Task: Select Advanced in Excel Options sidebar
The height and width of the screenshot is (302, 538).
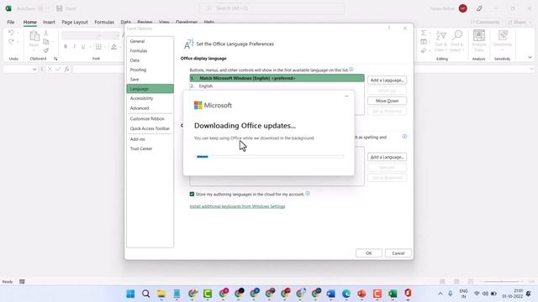Action: click(x=150, y=108)
